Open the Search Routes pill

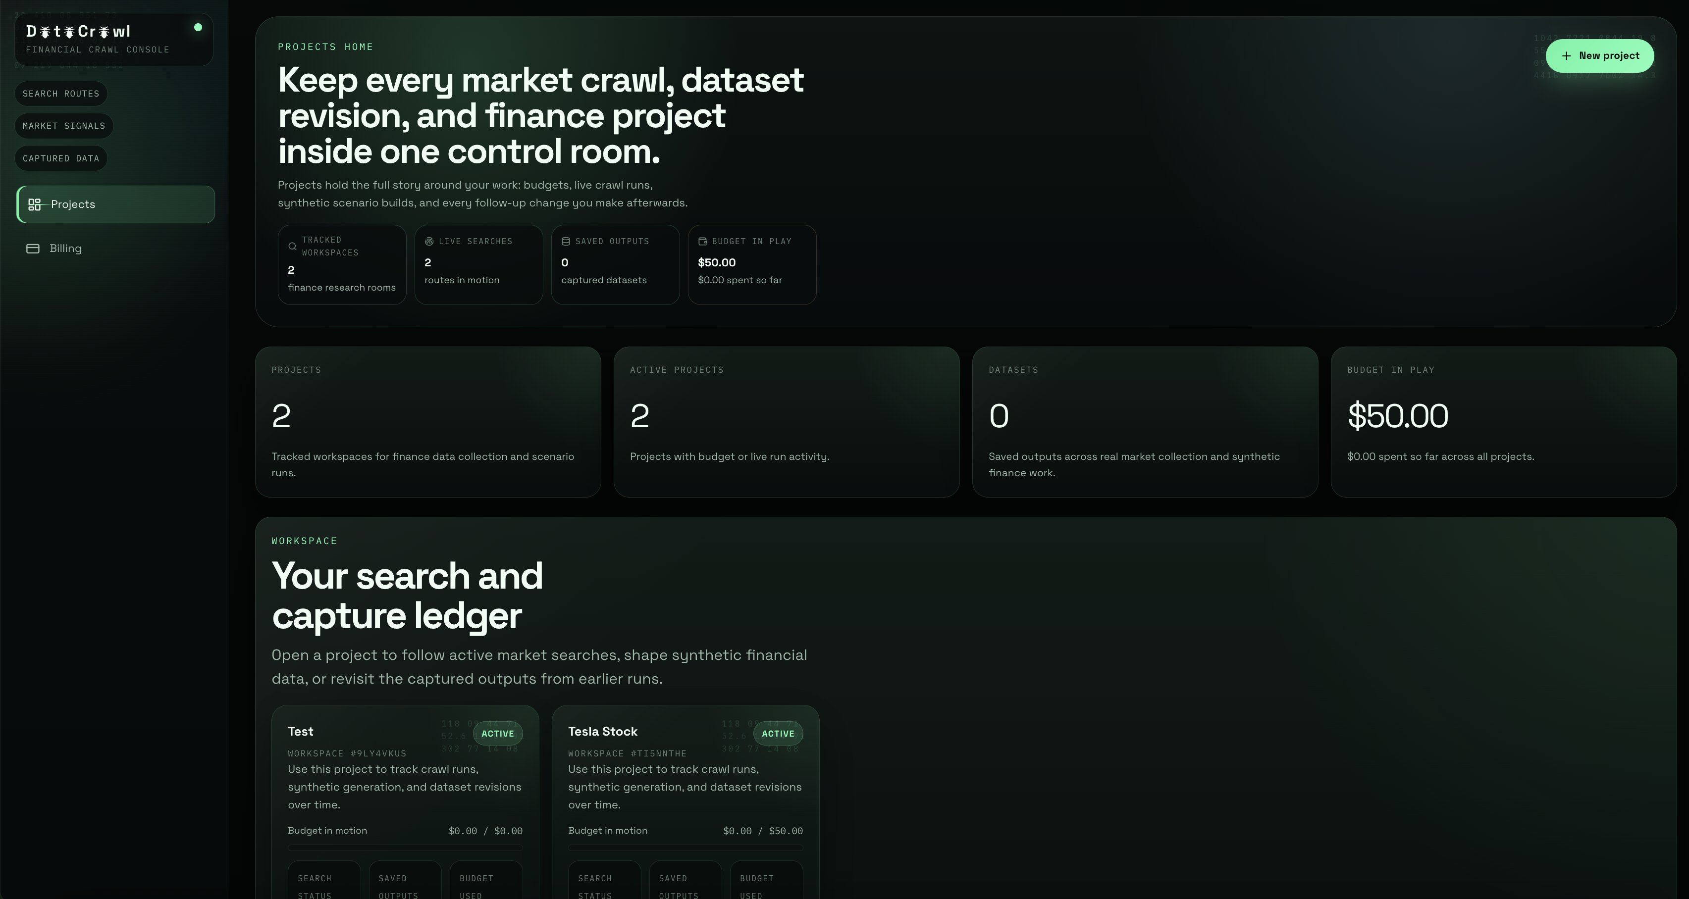click(x=61, y=94)
